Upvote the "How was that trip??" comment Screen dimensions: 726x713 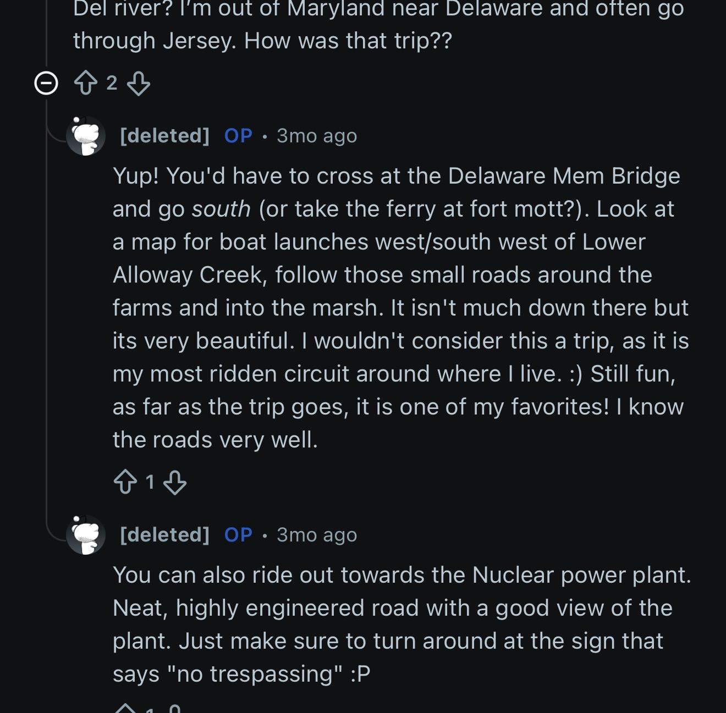tap(85, 84)
